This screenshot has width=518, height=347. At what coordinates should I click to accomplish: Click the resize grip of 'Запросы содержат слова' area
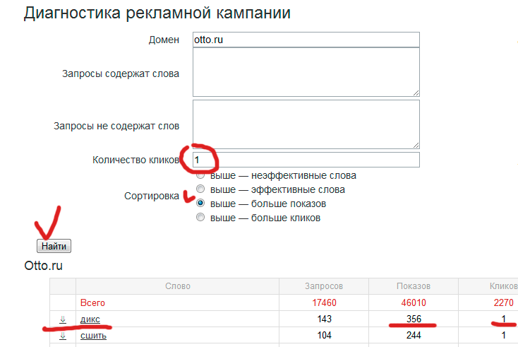tap(416, 93)
